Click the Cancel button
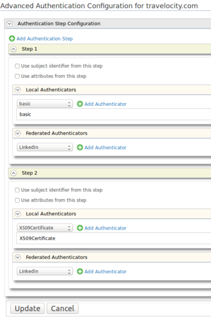 (62, 309)
